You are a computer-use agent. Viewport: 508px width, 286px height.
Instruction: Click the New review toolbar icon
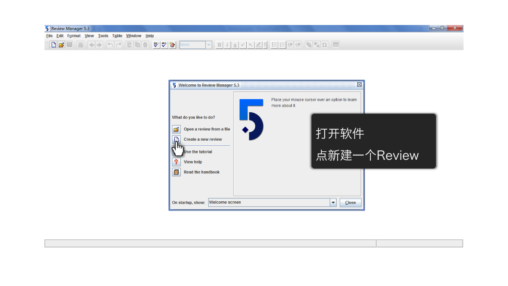pyautogui.click(x=54, y=44)
